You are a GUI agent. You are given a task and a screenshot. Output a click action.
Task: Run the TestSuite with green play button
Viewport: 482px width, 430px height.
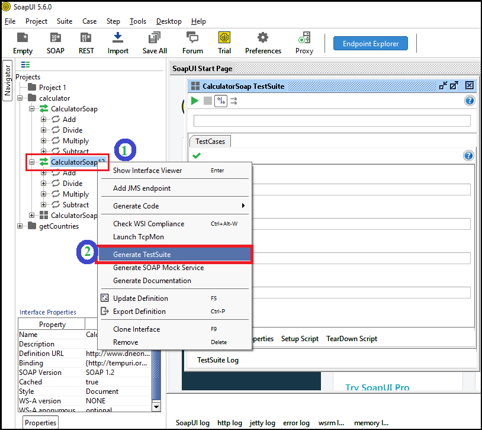click(x=195, y=101)
